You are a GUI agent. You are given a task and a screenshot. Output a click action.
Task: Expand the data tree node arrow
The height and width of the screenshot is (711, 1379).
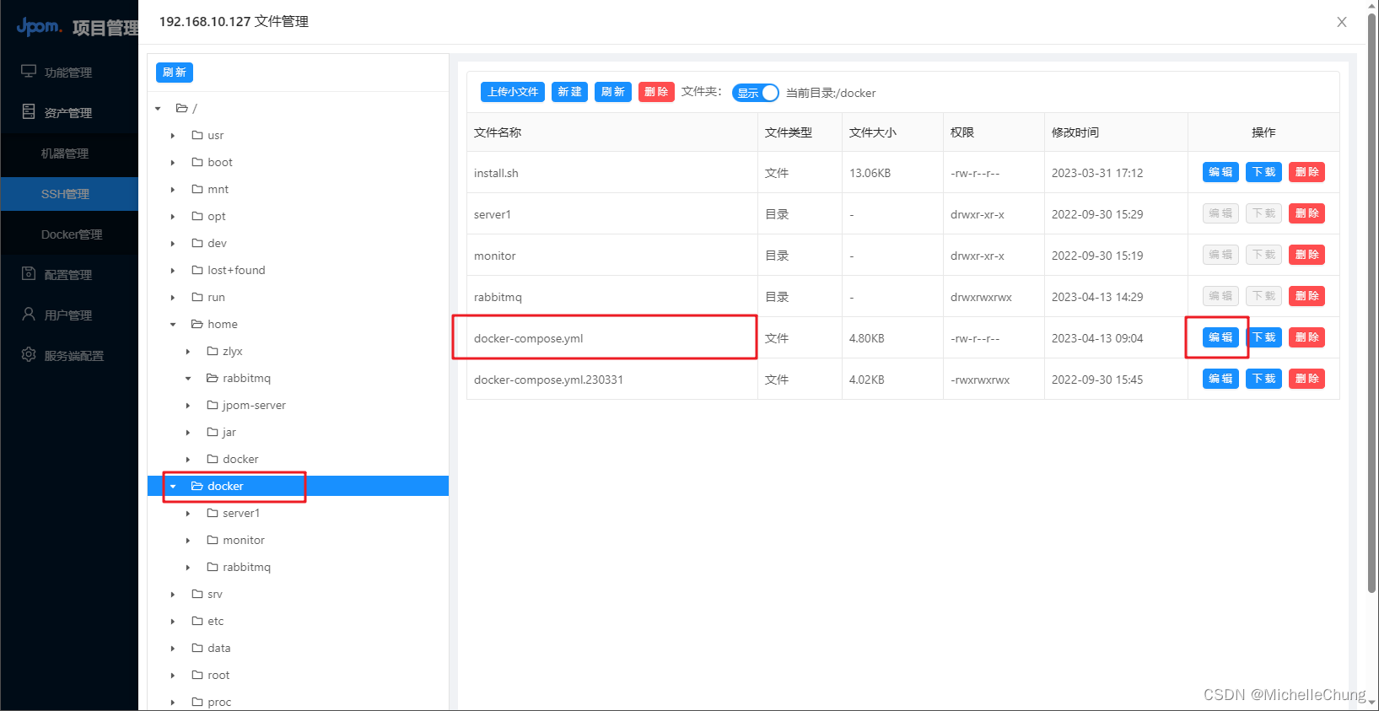[x=173, y=648]
